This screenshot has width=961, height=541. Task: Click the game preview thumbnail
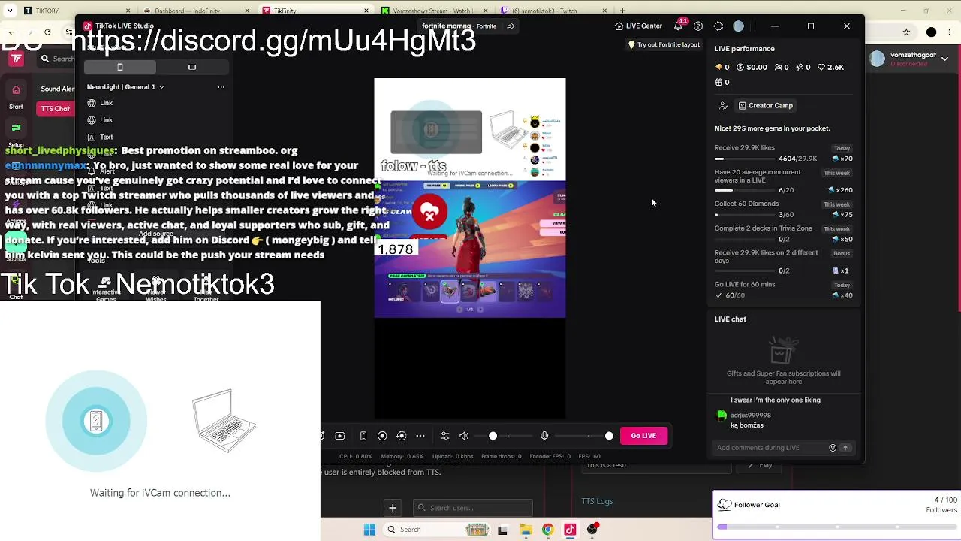point(470,249)
